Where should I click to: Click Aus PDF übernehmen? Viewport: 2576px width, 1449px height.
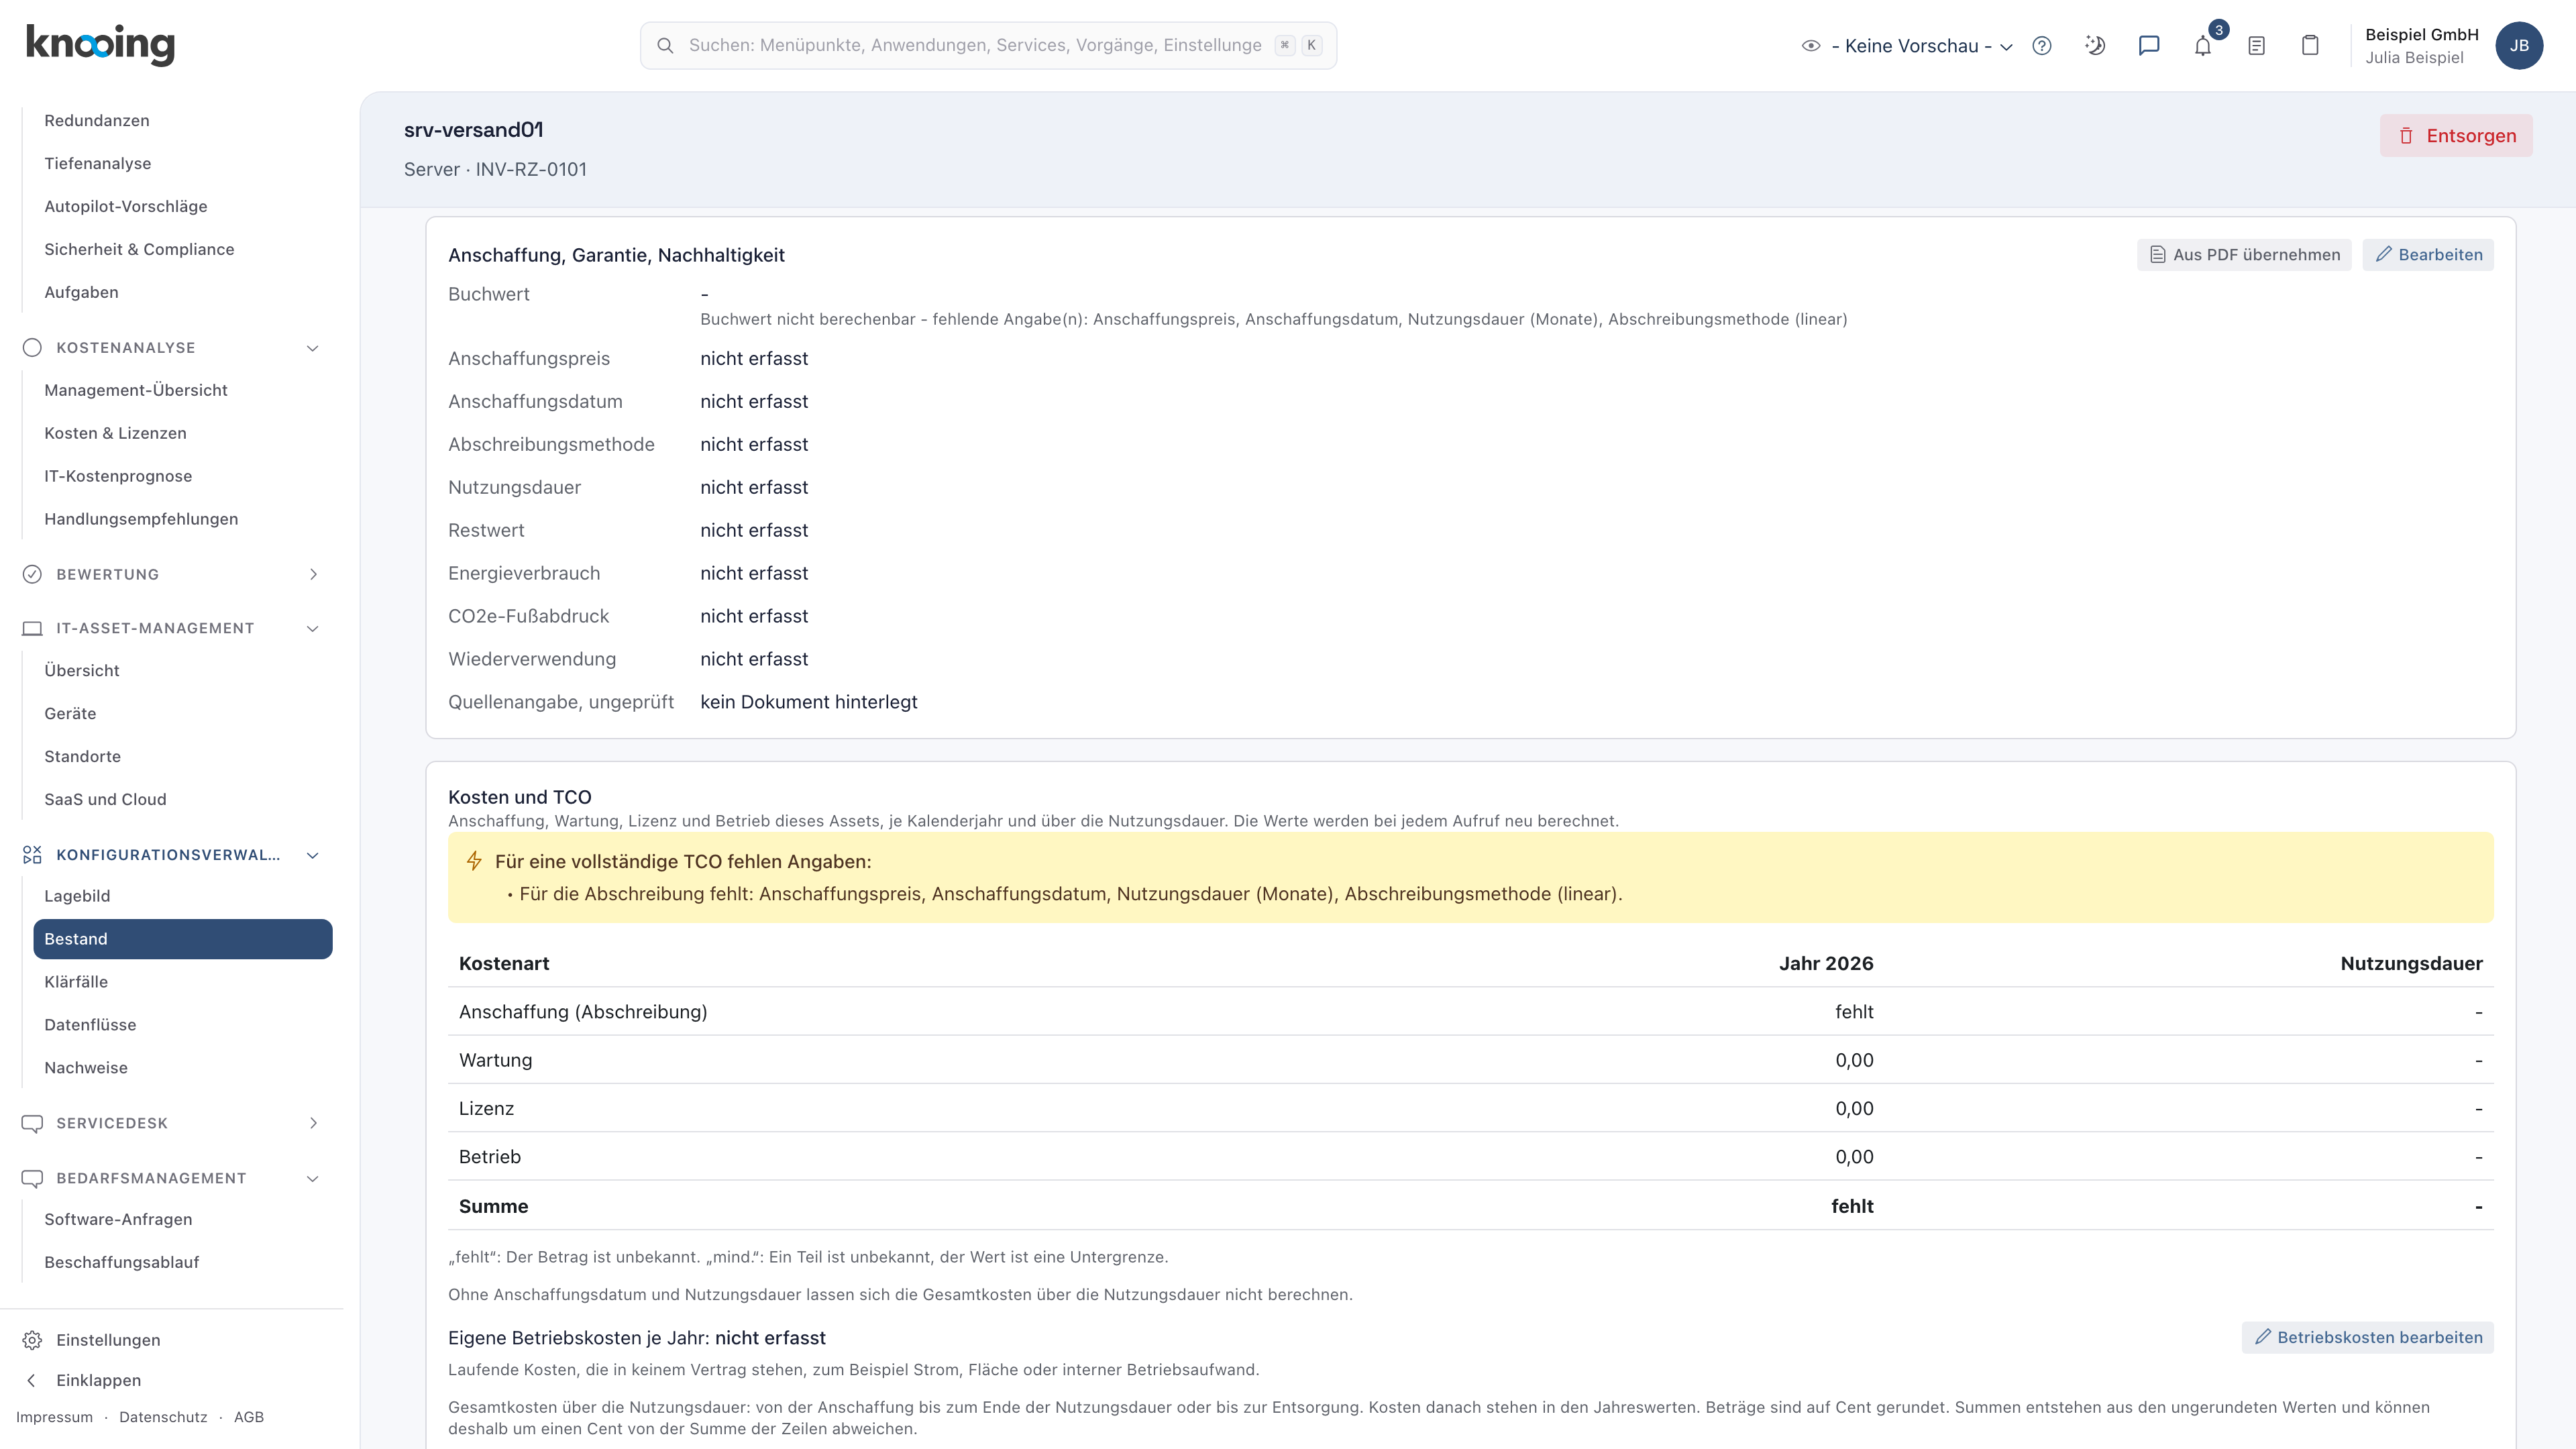(2244, 255)
